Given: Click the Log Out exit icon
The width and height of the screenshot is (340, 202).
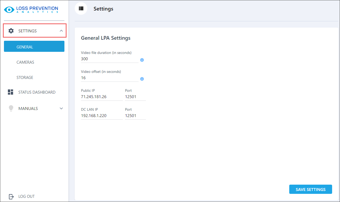Looking at the screenshot, I should point(11,196).
